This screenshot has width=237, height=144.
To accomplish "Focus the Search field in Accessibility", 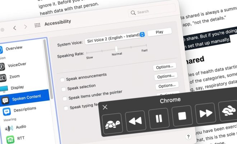I will [152, 11].
